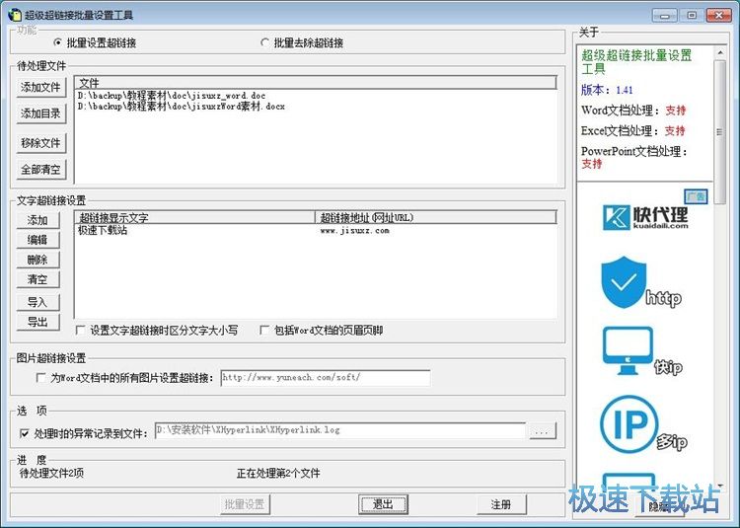Click the 添加 hyperlink button
740x528 pixels.
click(38, 220)
